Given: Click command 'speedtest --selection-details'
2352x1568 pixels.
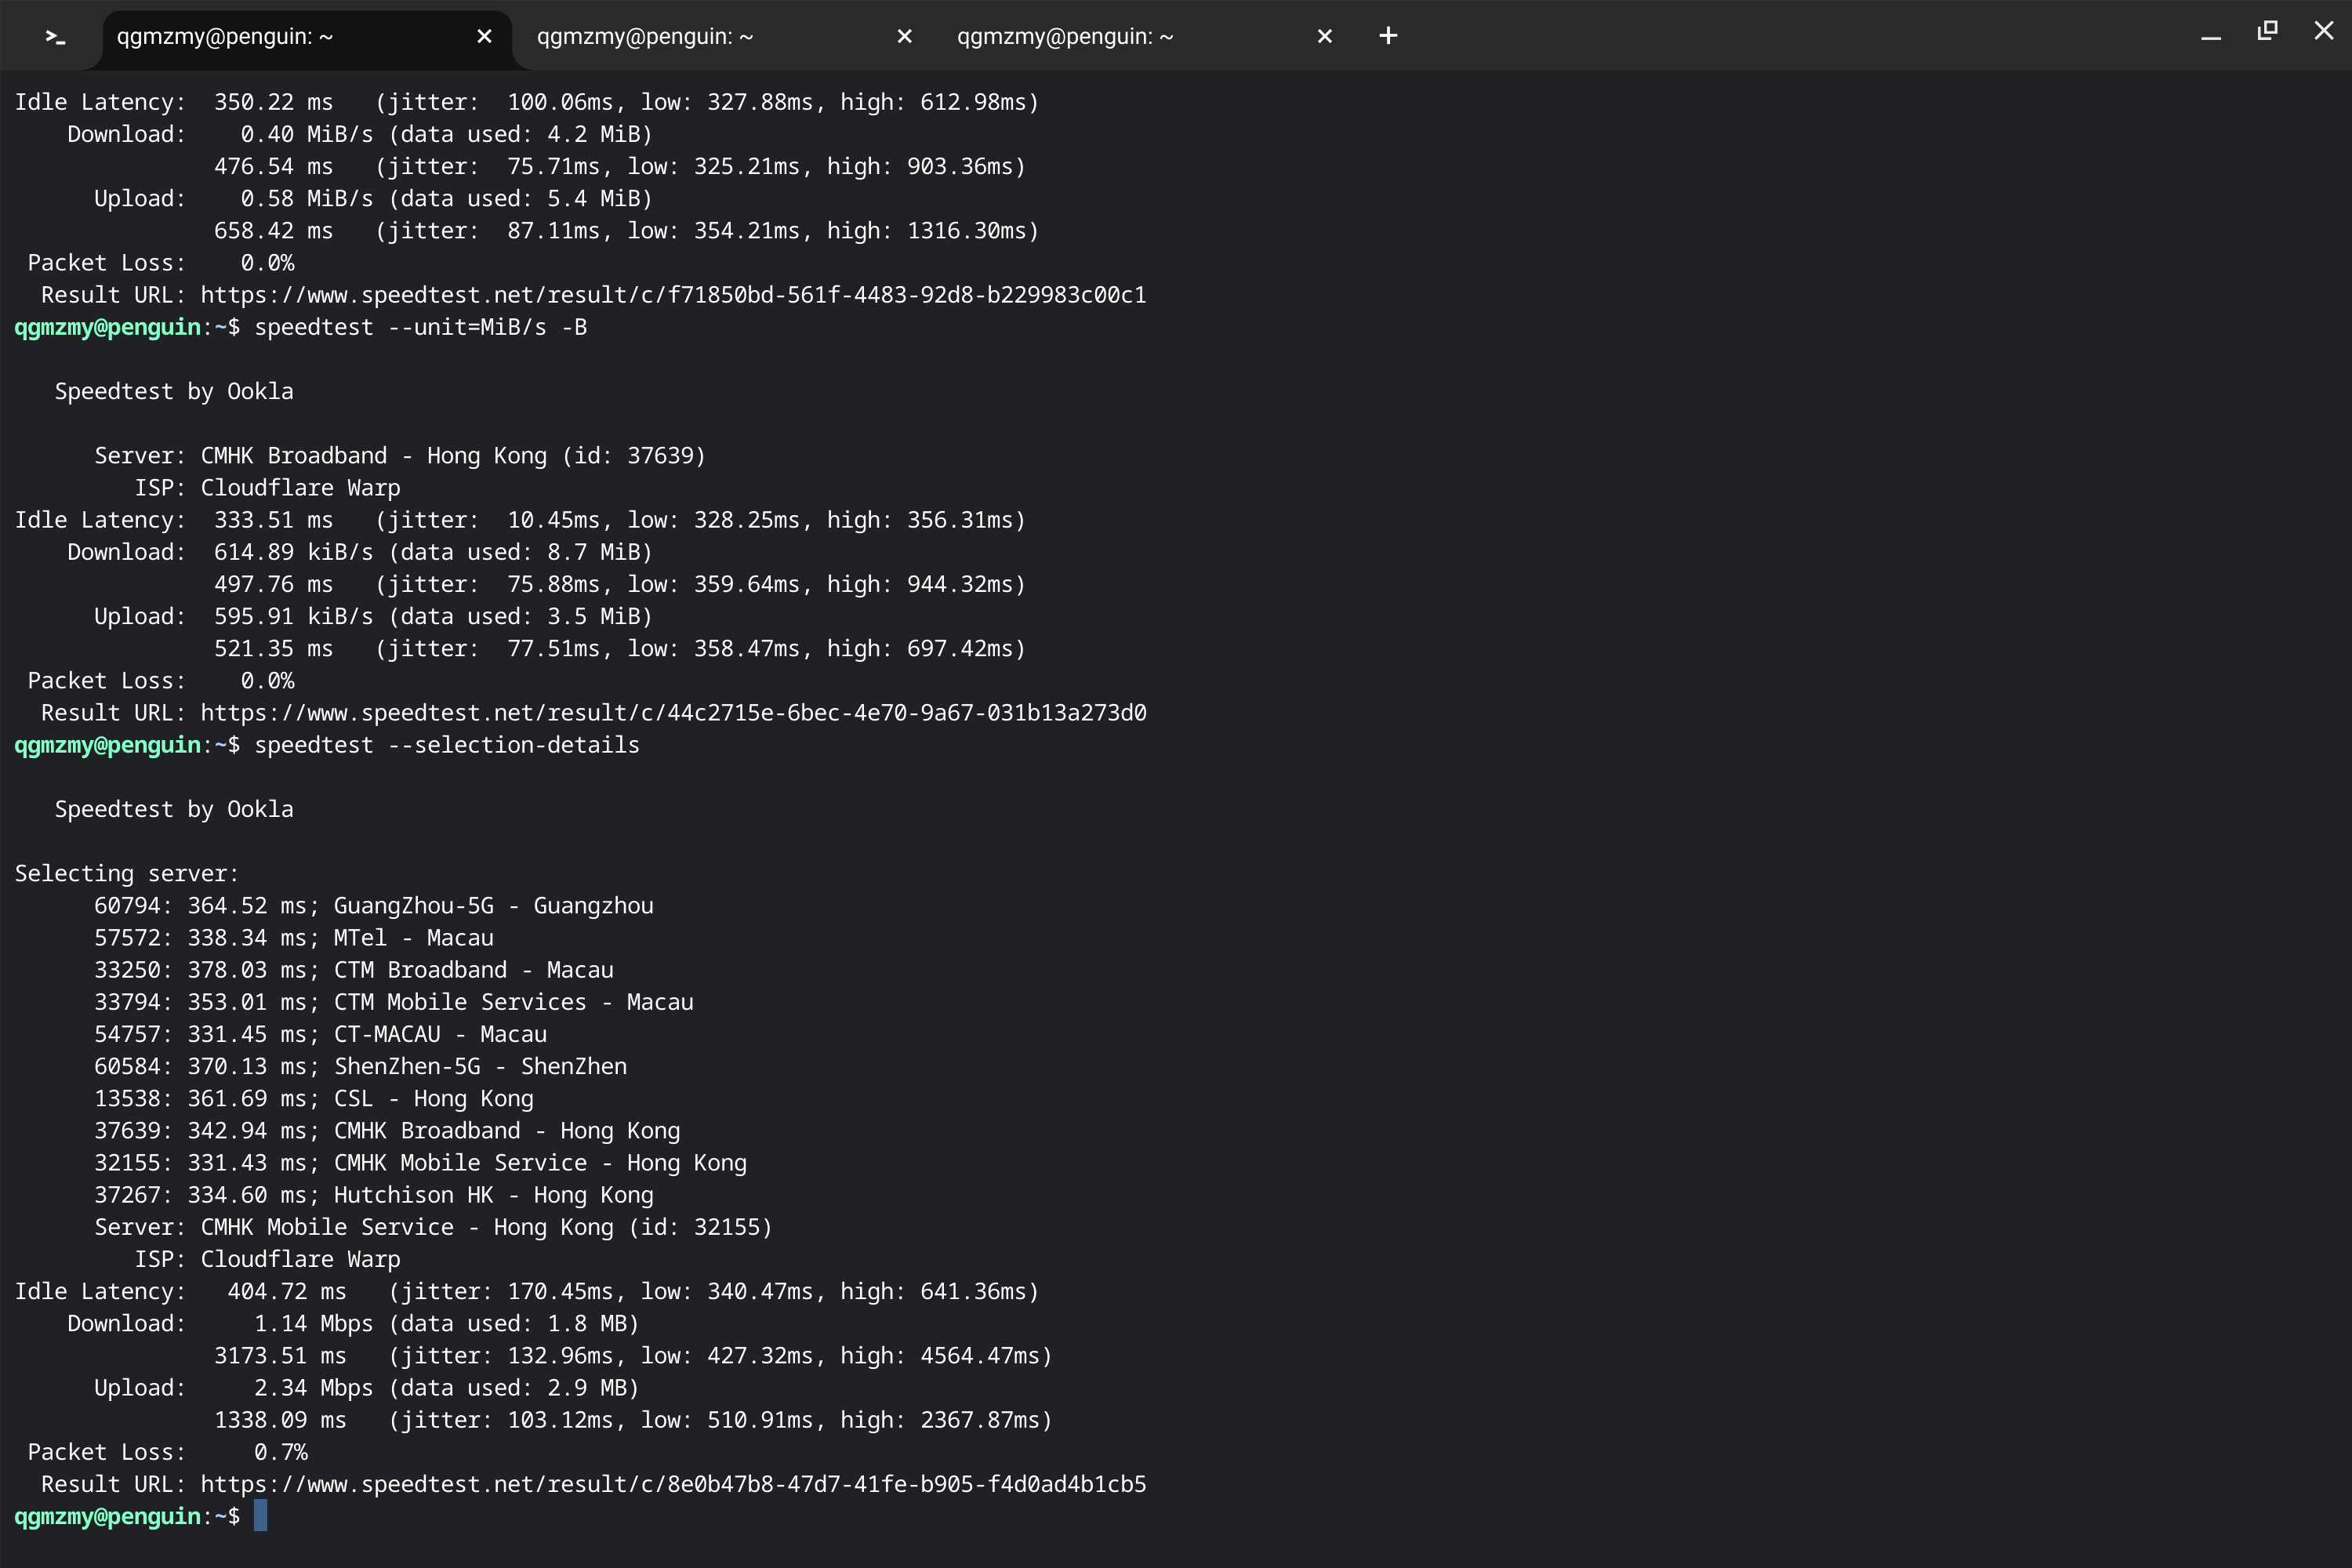Looking at the screenshot, I should 447,745.
